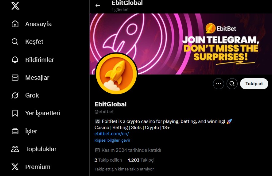Click Kişisel bilgileri çevir translate link
Image resolution: width=272 pixels, height=176 pixels.
click(112, 140)
